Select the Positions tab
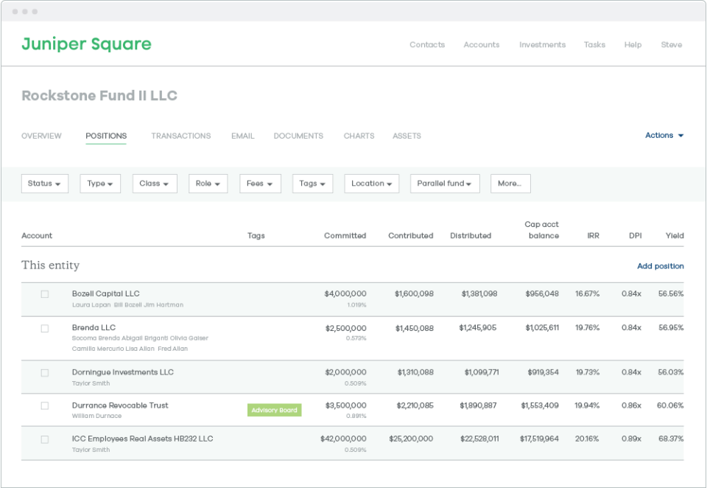Viewport: 707px width, 488px height. point(106,136)
